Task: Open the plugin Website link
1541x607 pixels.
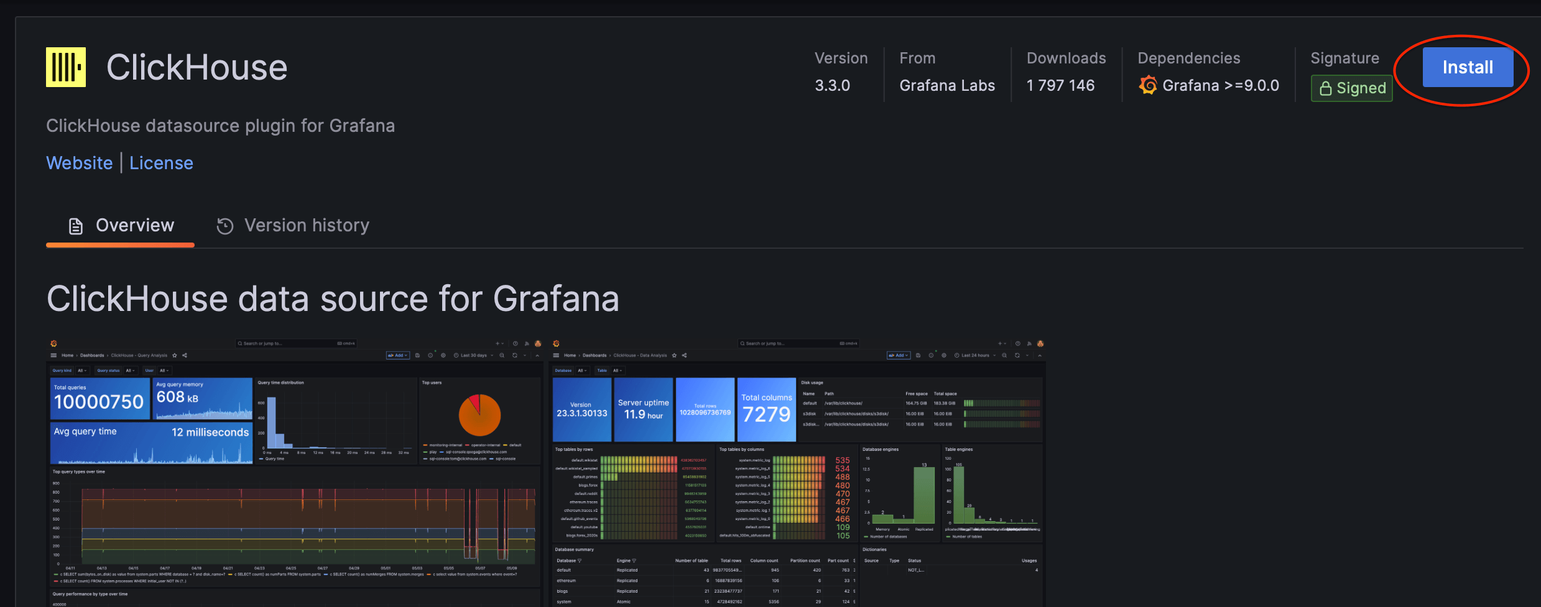Action: pyautogui.click(x=80, y=163)
